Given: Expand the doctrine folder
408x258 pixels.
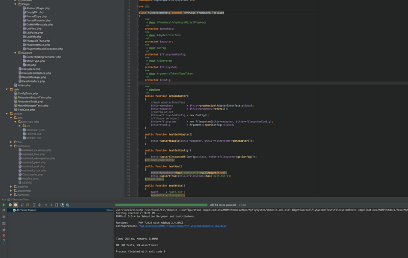Looking at the screenshot, I should 11,187.
